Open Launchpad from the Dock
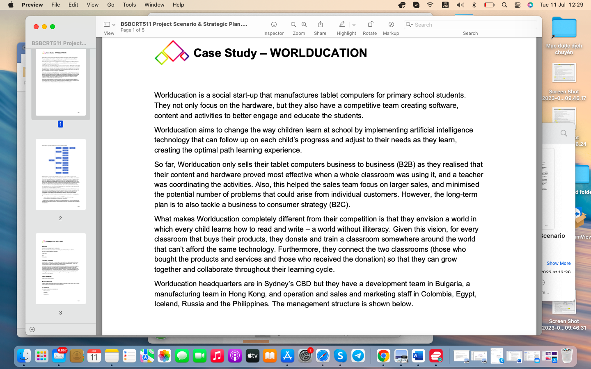The width and height of the screenshot is (591, 369). (x=41, y=356)
